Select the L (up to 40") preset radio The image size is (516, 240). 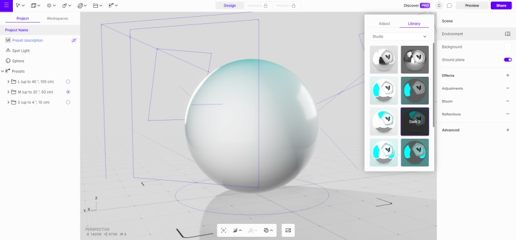point(68,82)
